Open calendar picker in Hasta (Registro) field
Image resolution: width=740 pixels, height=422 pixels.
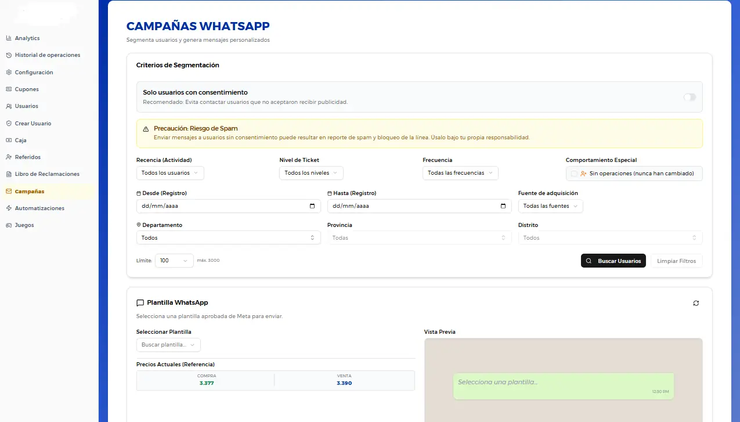pos(503,206)
